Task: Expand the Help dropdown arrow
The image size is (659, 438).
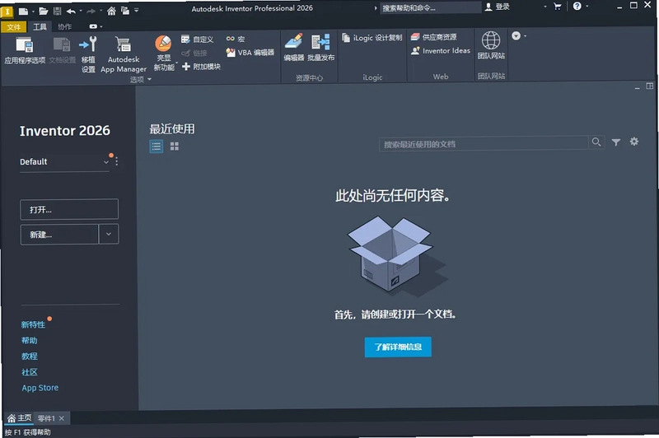Action: point(587,6)
